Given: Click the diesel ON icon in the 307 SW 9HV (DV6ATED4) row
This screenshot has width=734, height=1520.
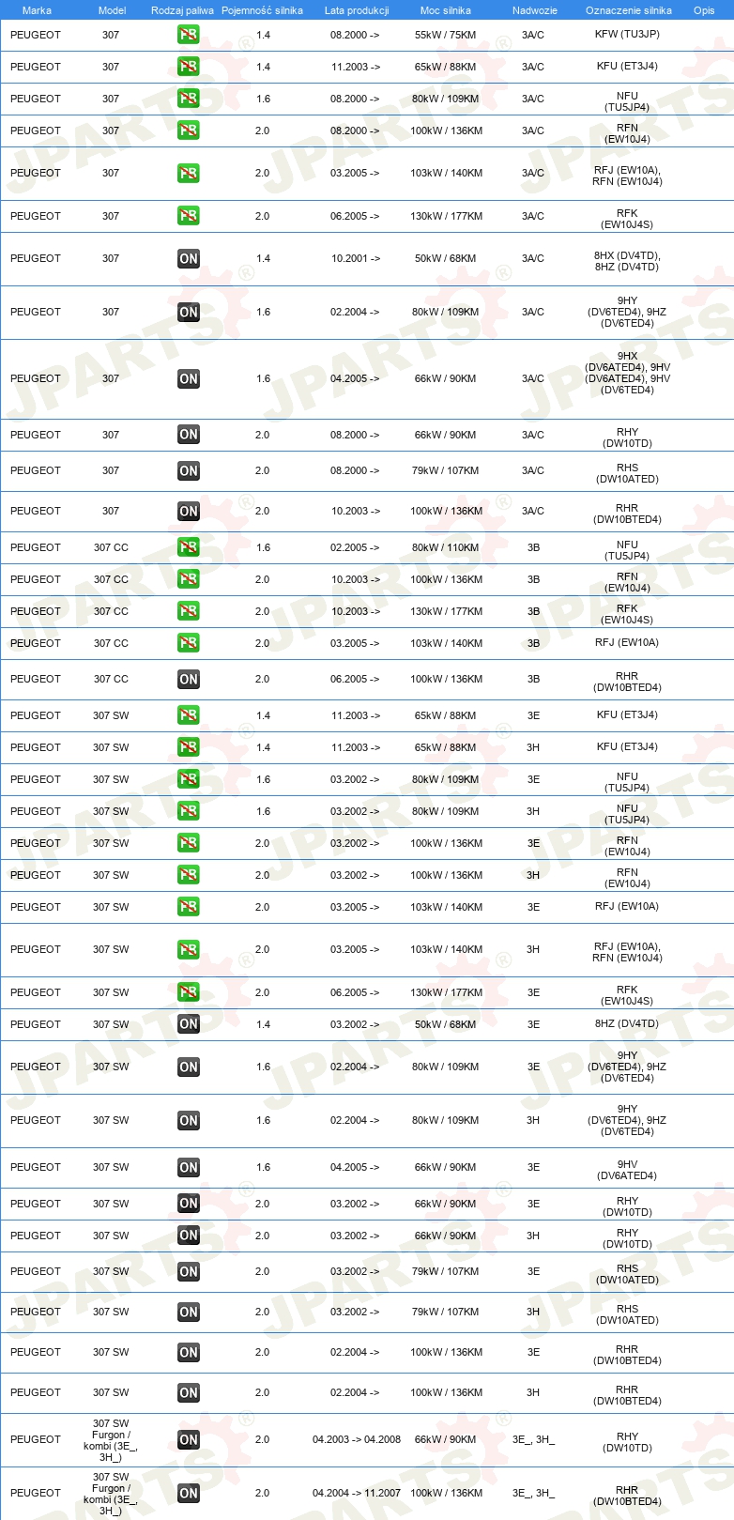Looking at the screenshot, I should (189, 1167).
